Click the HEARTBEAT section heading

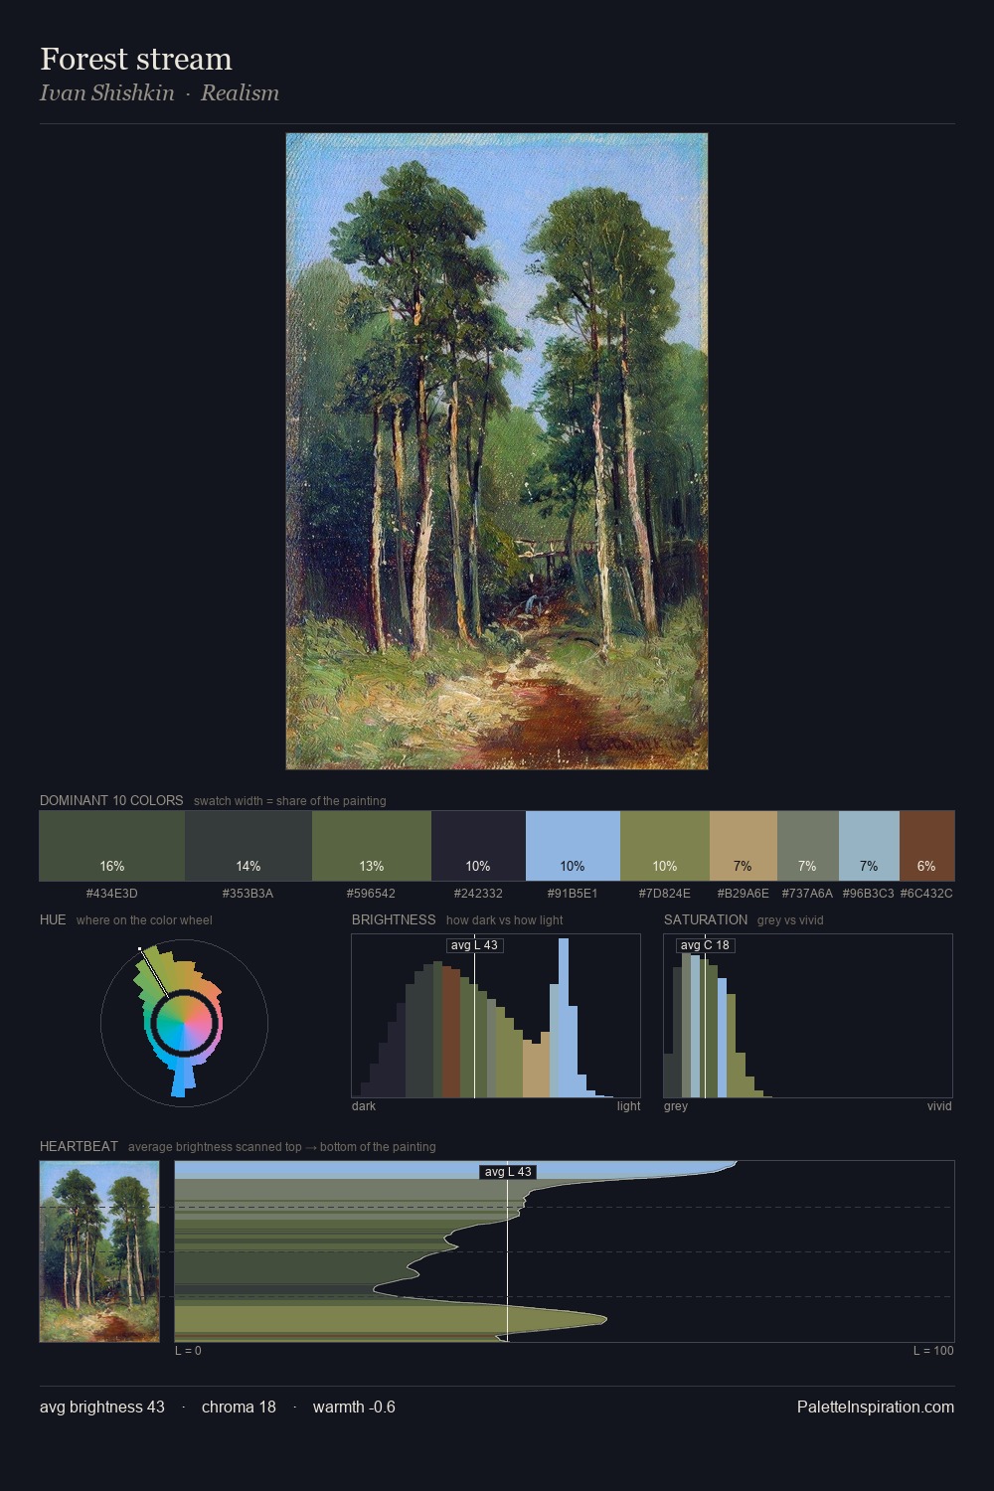[x=79, y=1146]
